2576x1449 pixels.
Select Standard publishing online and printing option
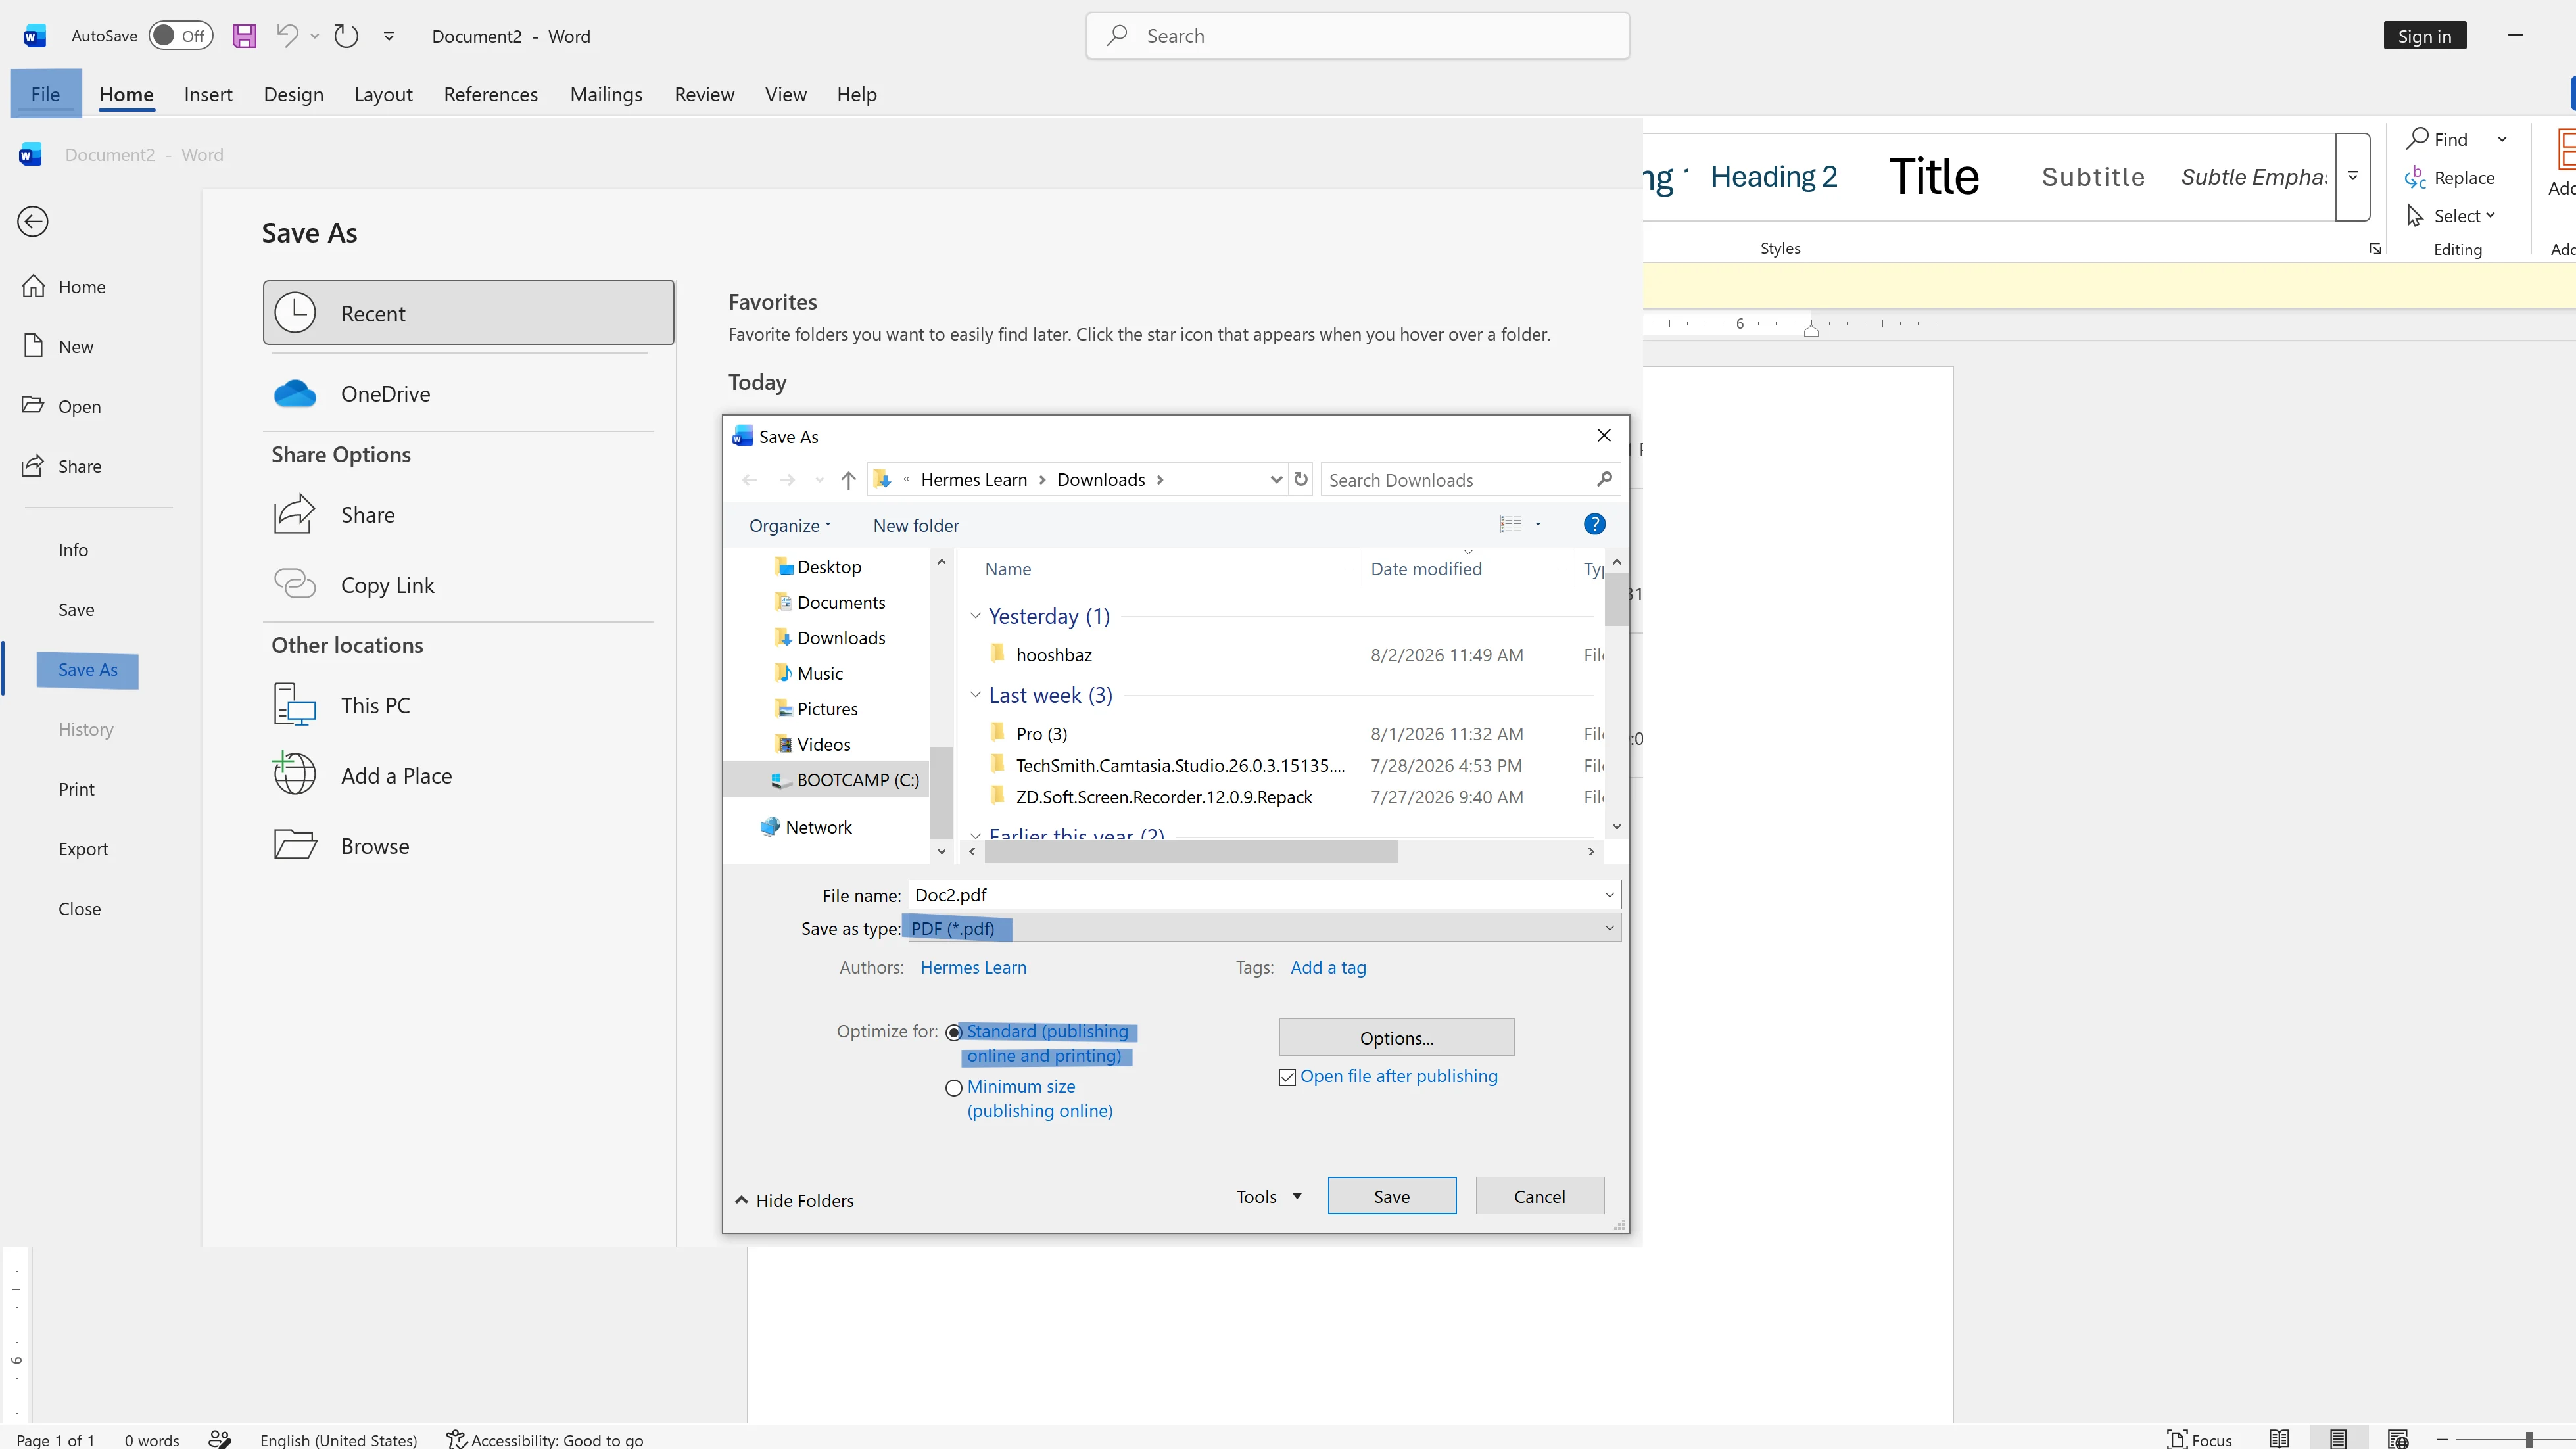[954, 1032]
